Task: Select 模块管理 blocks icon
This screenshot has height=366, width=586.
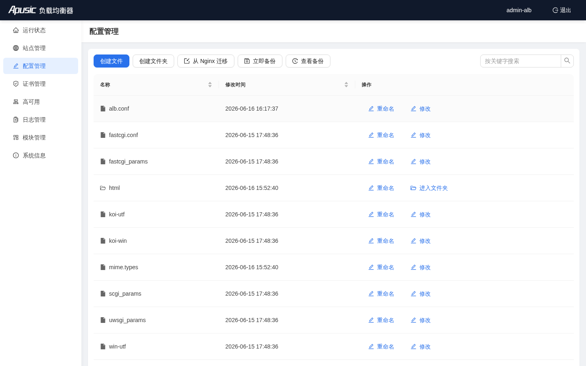Action: pyautogui.click(x=16, y=137)
